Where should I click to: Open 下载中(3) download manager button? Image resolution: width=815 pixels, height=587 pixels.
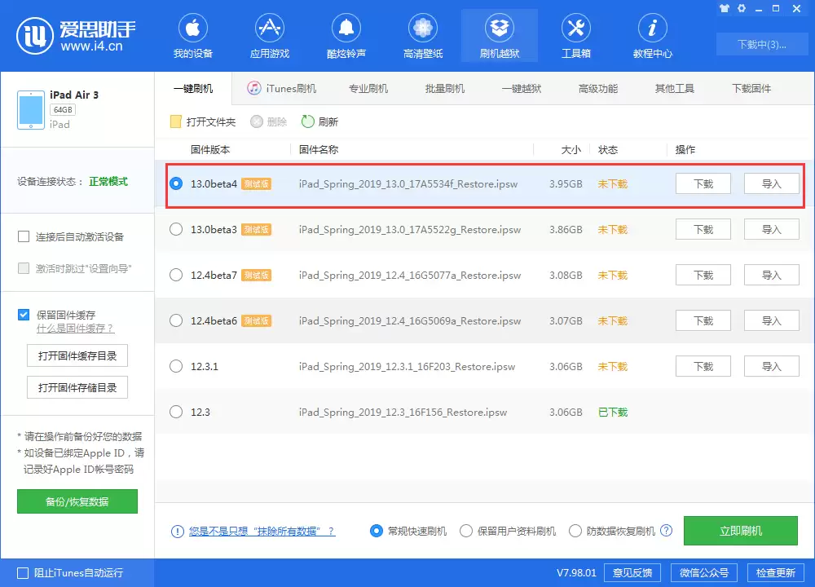pyautogui.click(x=761, y=44)
